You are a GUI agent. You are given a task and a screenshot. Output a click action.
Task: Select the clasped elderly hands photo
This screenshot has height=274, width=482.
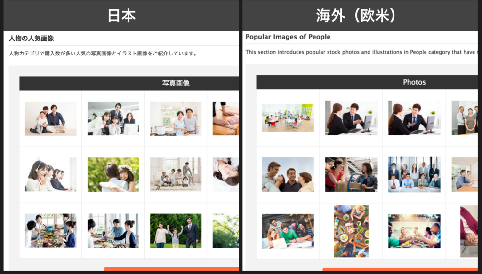click(469, 231)
